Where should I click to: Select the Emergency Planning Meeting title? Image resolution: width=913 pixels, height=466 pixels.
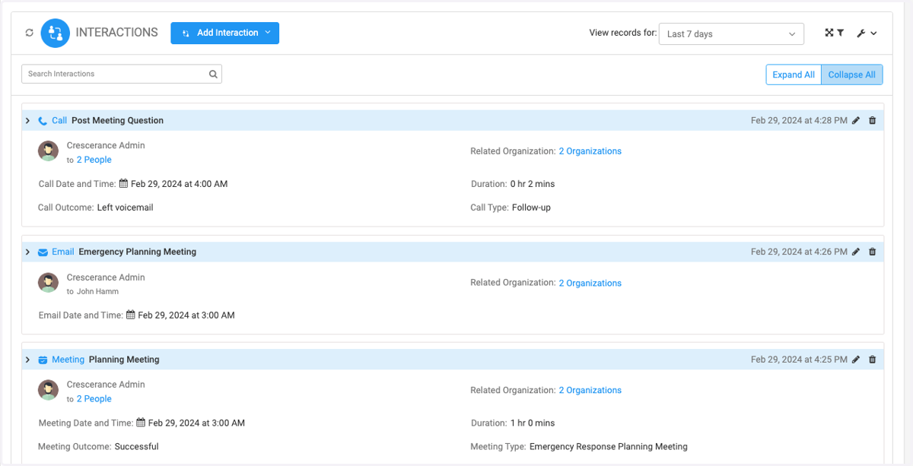point(138,252)
